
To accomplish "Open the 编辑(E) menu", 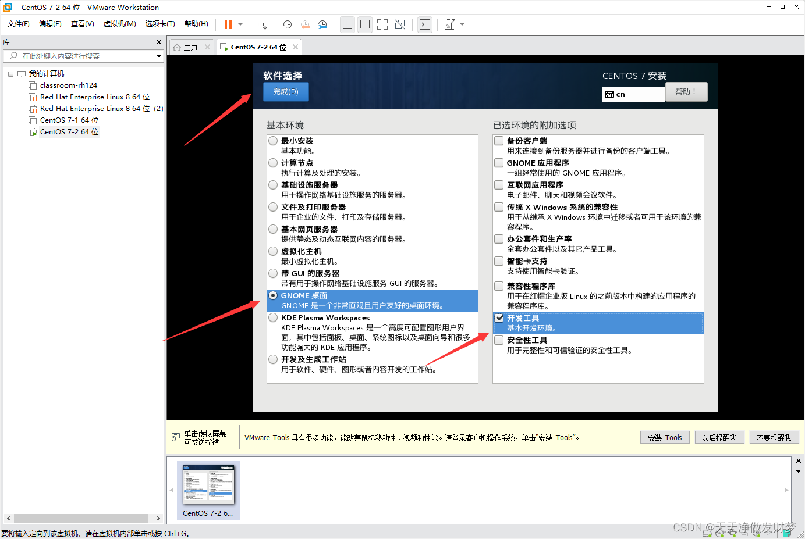I will click(x=50, y=24).
